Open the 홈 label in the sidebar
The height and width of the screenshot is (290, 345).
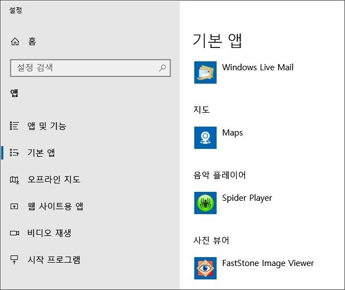pos(32,41)
